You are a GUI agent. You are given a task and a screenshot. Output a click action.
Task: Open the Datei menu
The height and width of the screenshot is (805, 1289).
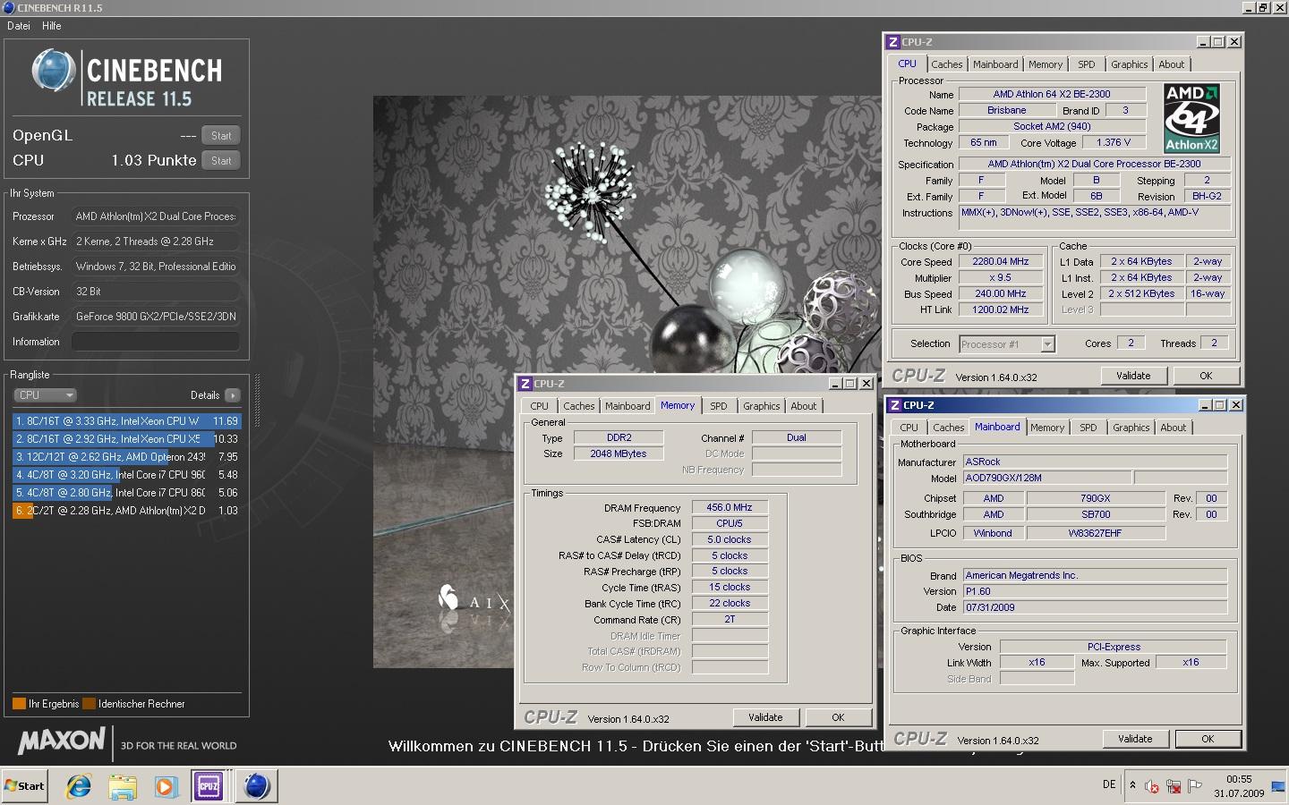click(19, 26)
